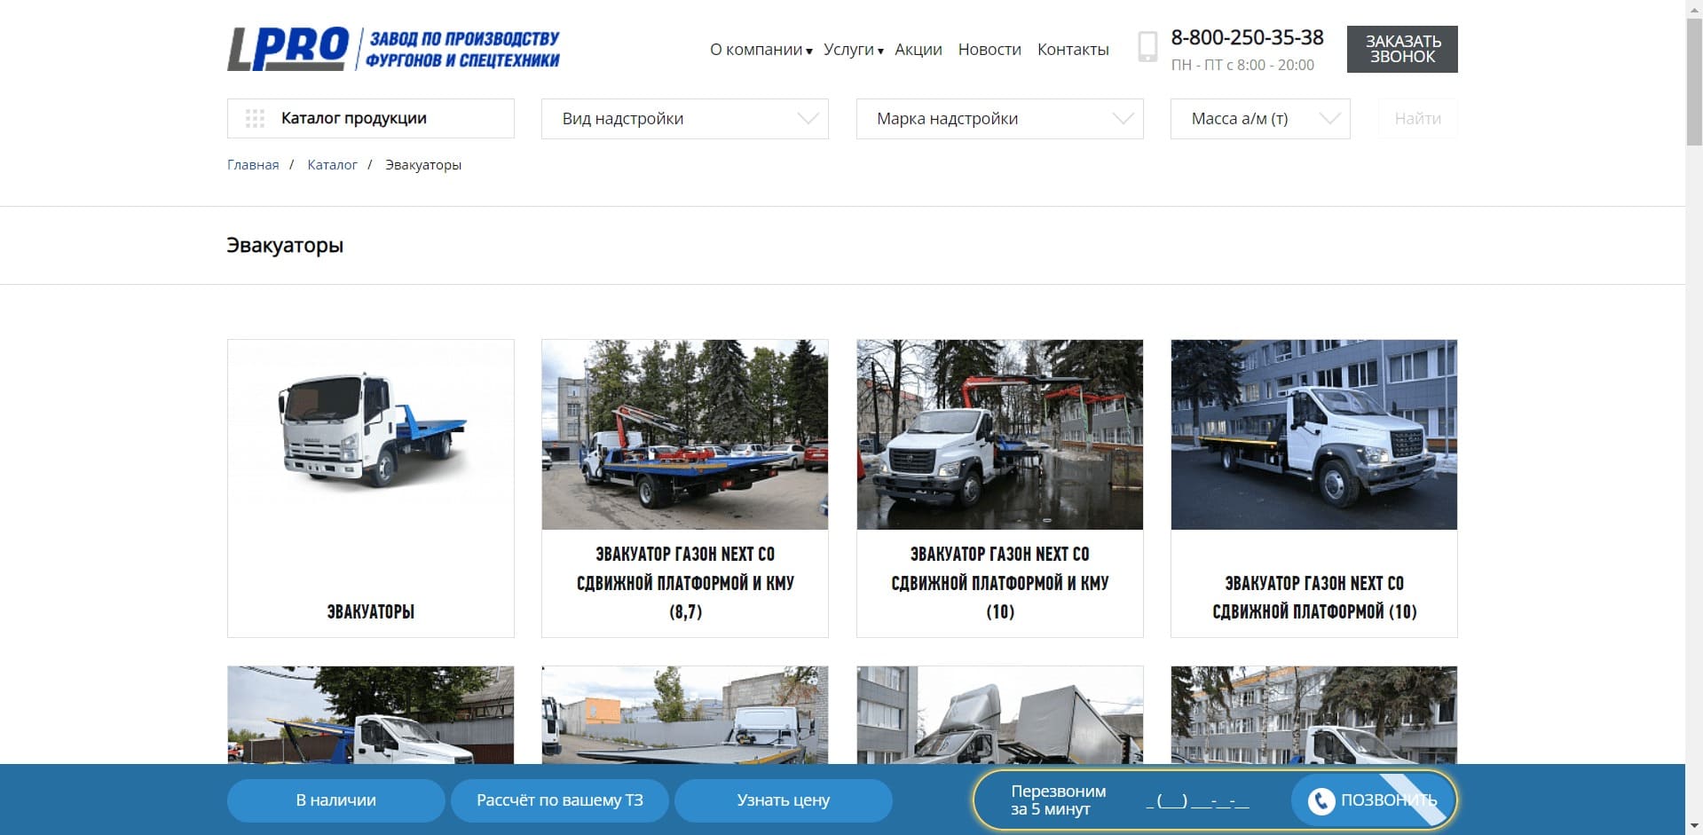
Task: Open the О компании menu
Action: 761,50
